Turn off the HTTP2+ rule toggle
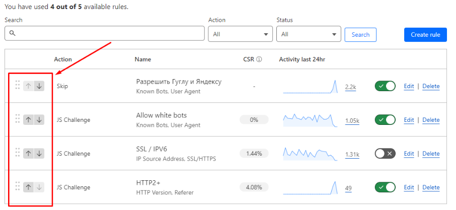Screen dimensions: 456x210 tap(385, 187)
